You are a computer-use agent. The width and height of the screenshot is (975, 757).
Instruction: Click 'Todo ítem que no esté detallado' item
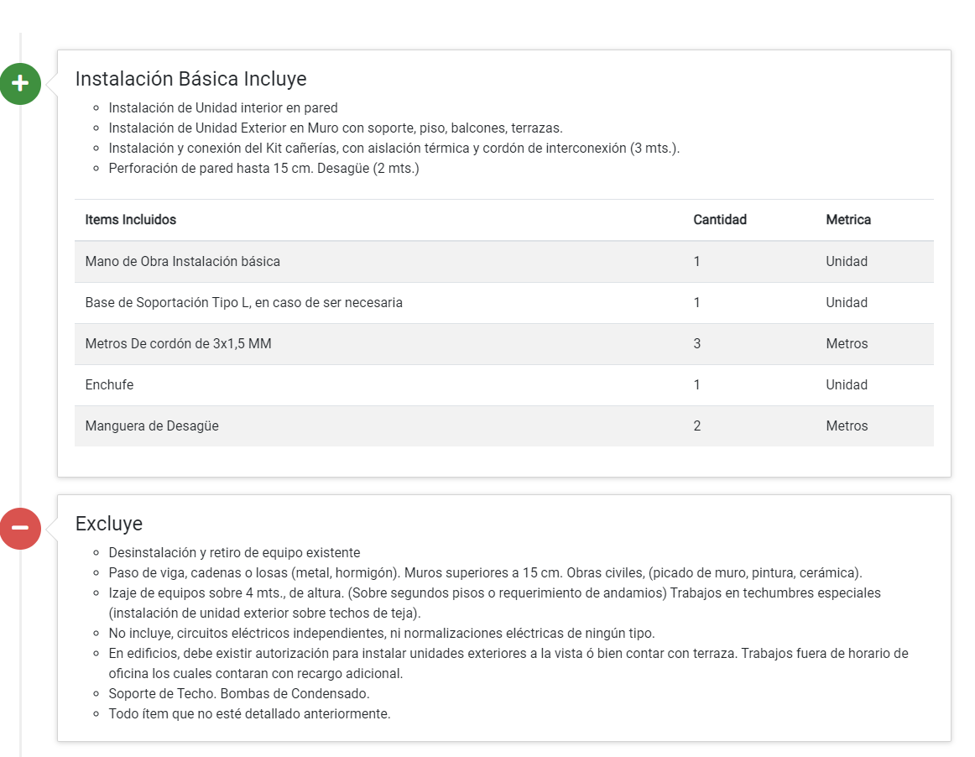(249, 714)
